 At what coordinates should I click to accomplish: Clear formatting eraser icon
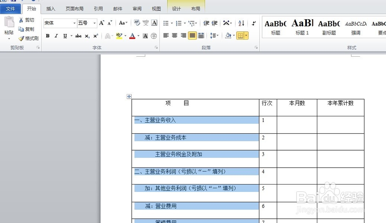pyautogui.click(x=137, y=23)
